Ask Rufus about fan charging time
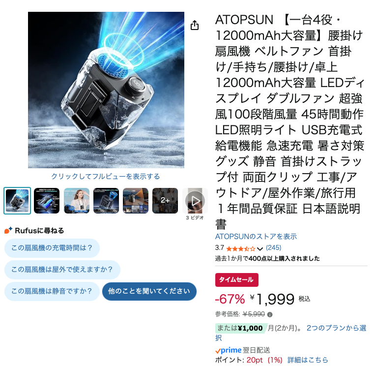 pos(52,248)
